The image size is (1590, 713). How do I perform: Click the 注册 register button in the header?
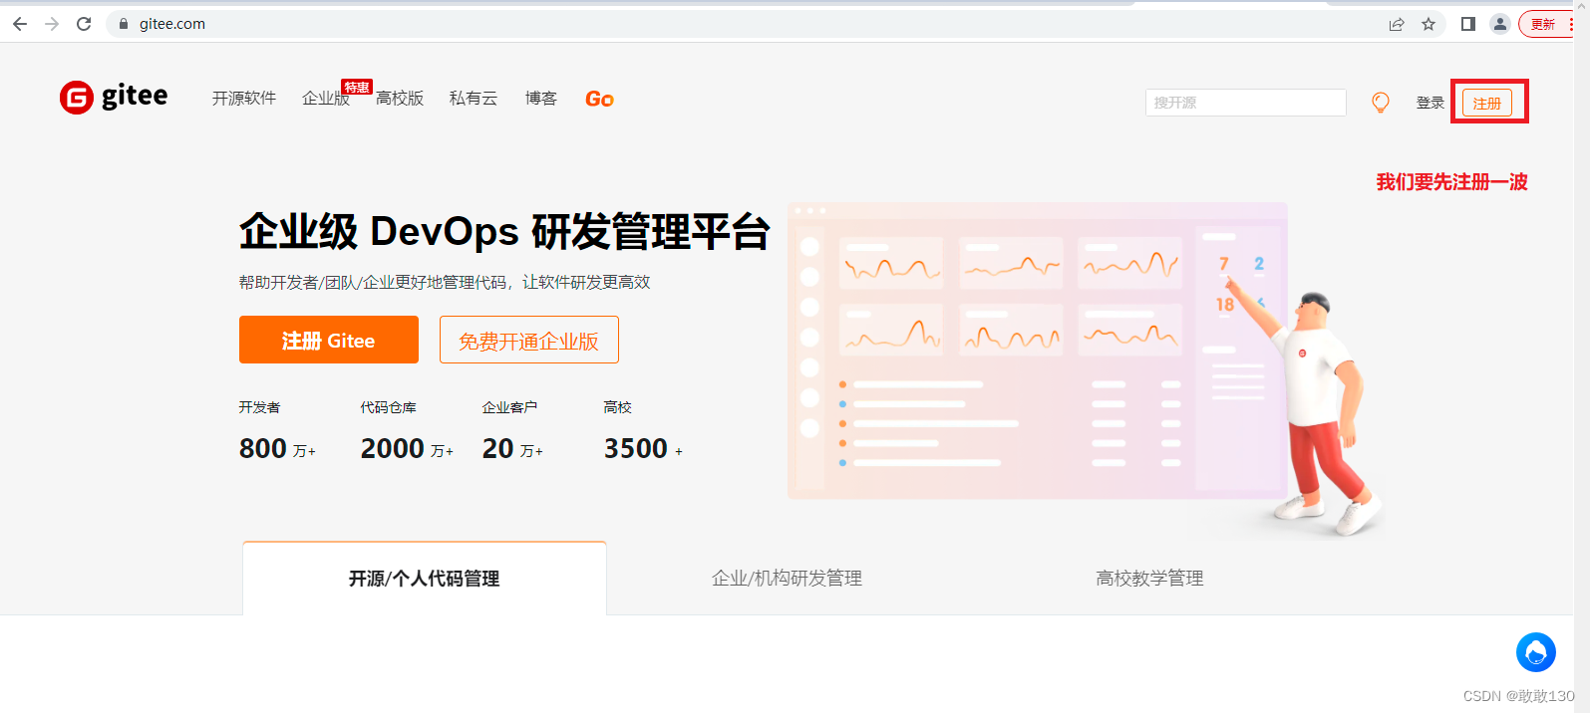point(1487,103)
